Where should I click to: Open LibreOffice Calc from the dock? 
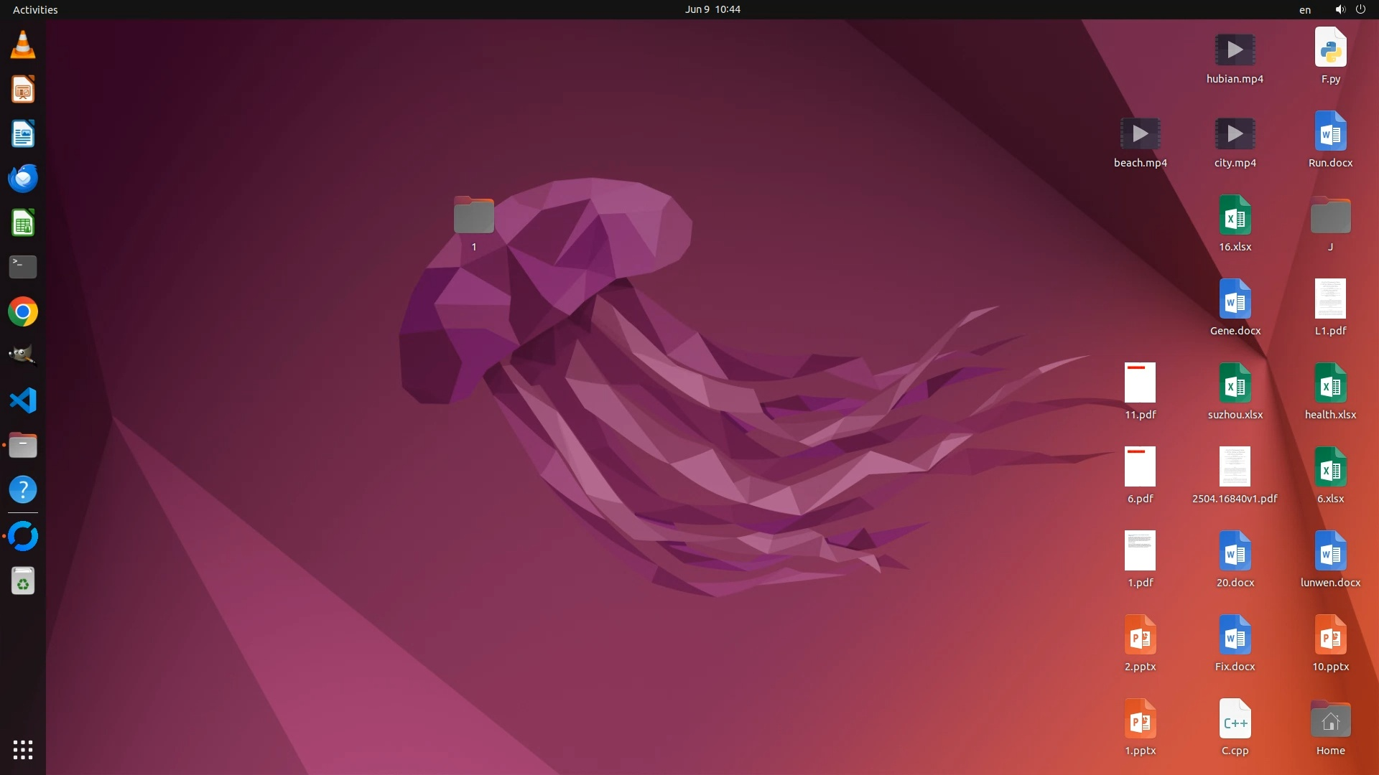(23, 223)
